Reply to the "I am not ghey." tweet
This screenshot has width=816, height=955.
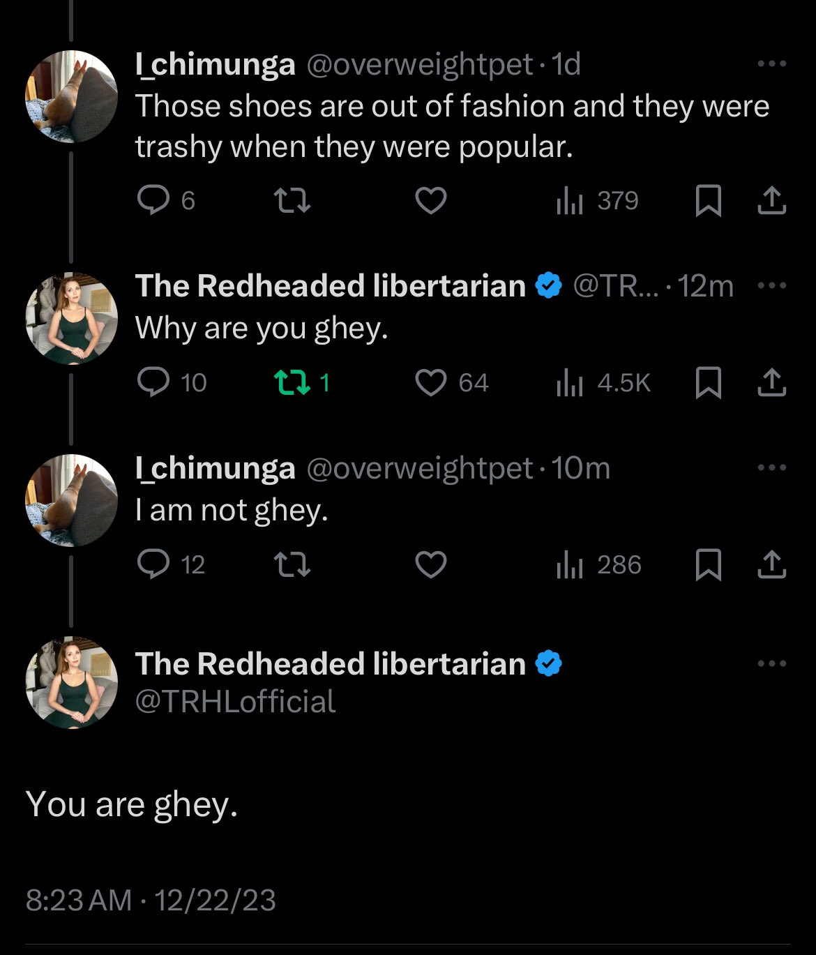tap(153, 564)
